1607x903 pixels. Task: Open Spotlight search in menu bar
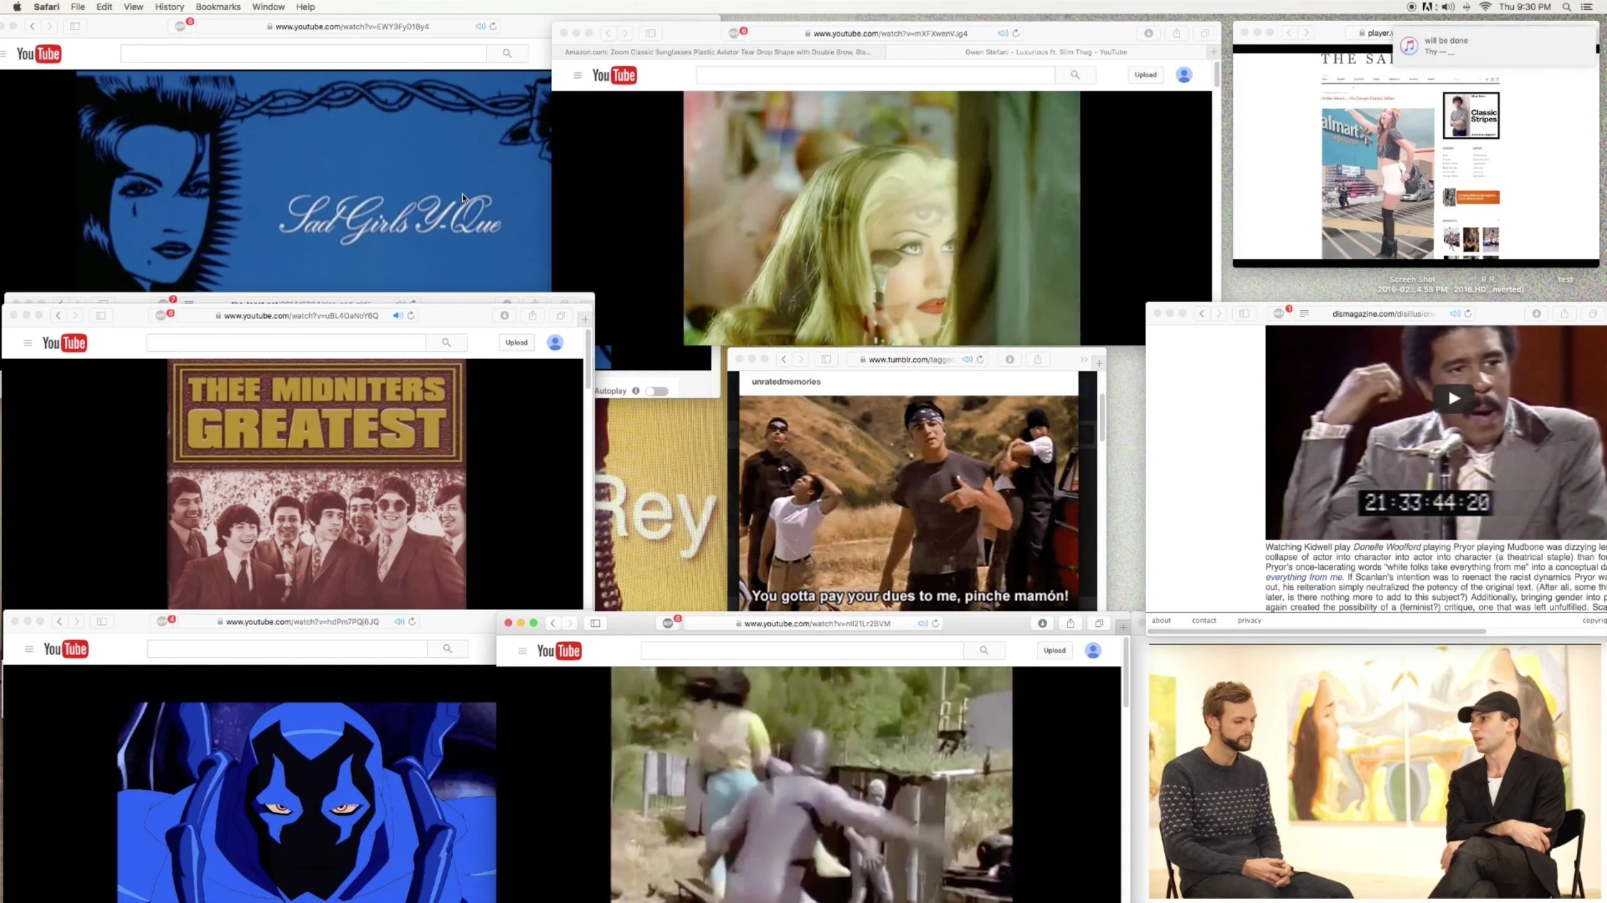tap(1567, 7)
